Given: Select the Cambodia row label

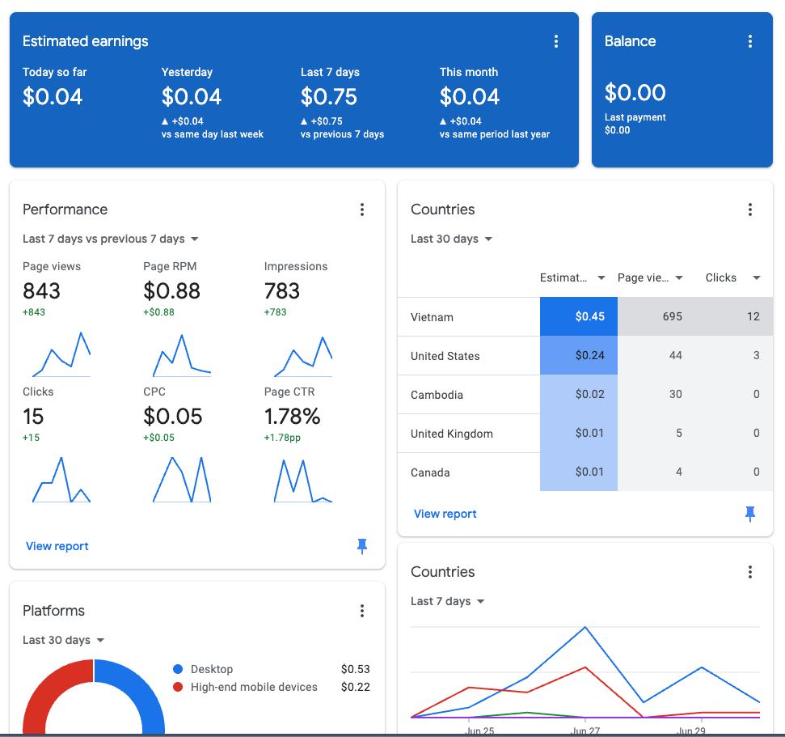Looking at the screenshot, I should point(437,395).
